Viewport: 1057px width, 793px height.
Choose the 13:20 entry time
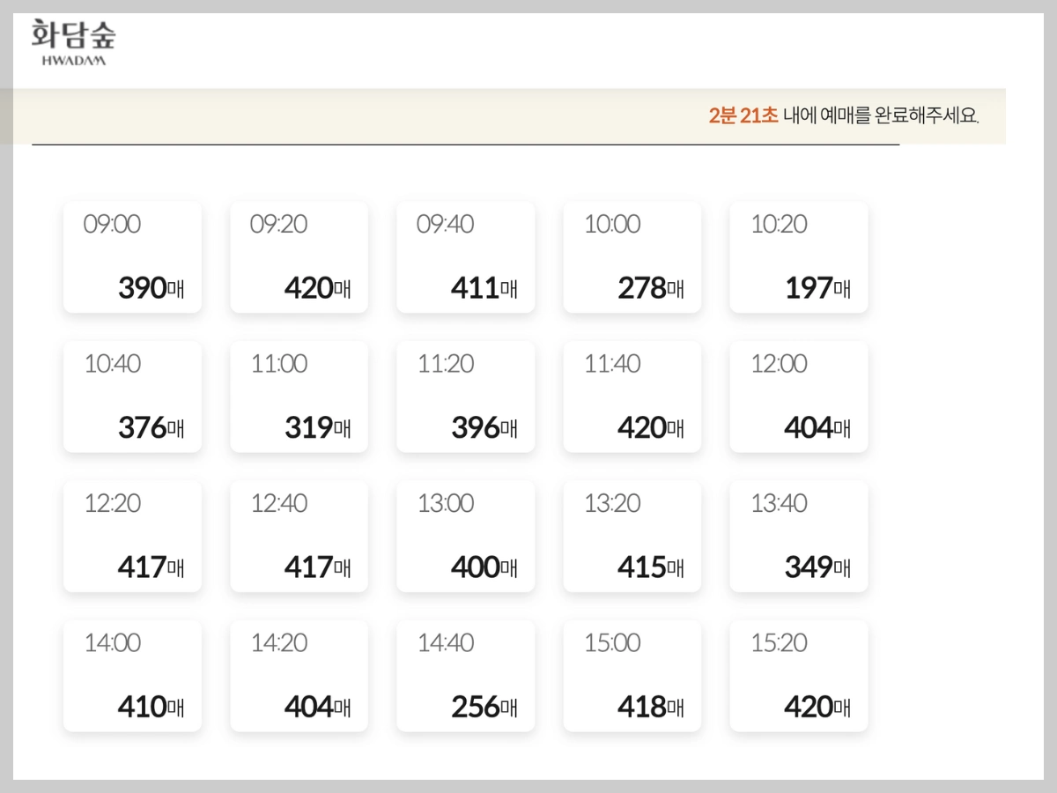click(x=632, y=536)
